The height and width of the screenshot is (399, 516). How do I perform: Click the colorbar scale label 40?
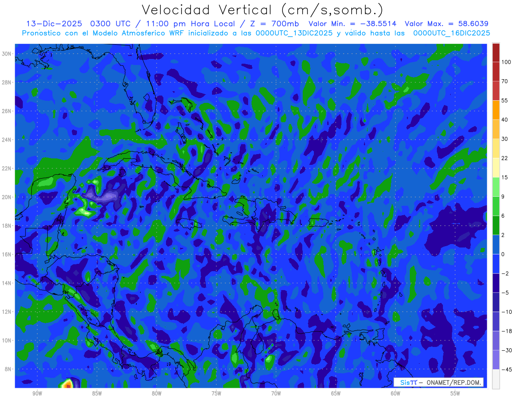click(505, 120)
